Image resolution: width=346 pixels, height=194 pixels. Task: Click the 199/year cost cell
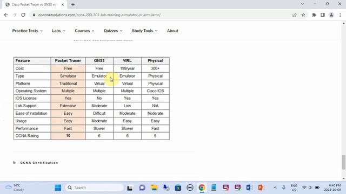click(x=128, y=68)
